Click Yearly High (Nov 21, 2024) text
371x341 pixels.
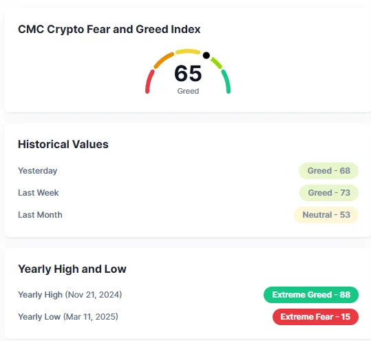click(x=70, y=295)
